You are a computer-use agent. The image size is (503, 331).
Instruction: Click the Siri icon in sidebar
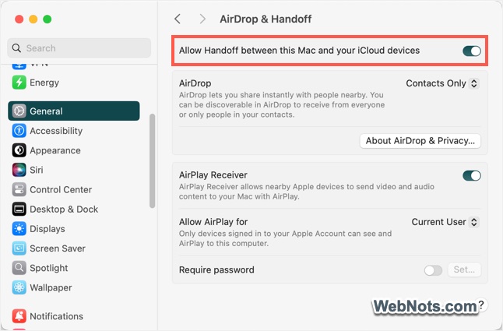click(x=19, y=170)
